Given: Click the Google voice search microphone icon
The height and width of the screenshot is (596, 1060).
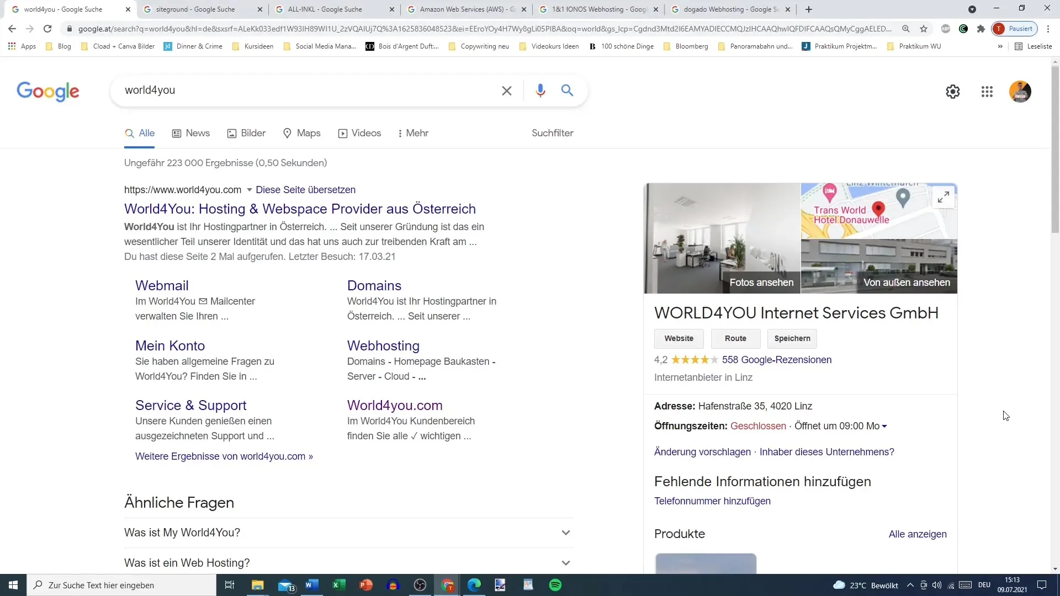Looking at the screenshot, I should point(540,91).
